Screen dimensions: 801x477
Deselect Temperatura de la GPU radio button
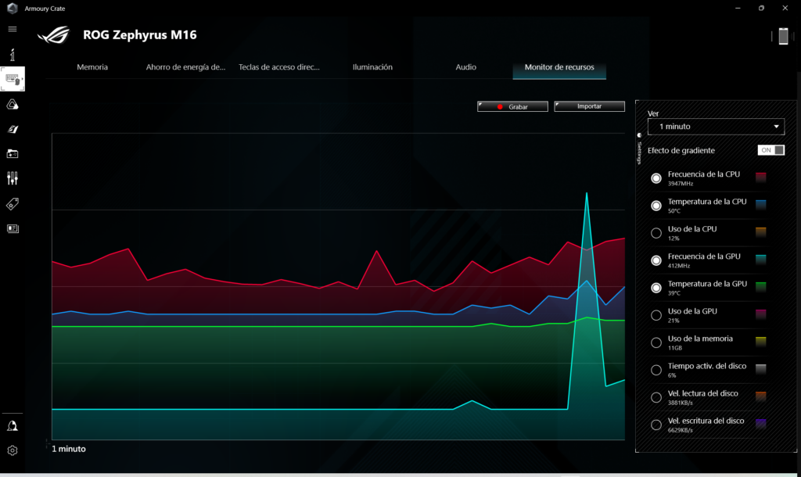[656, 288]
